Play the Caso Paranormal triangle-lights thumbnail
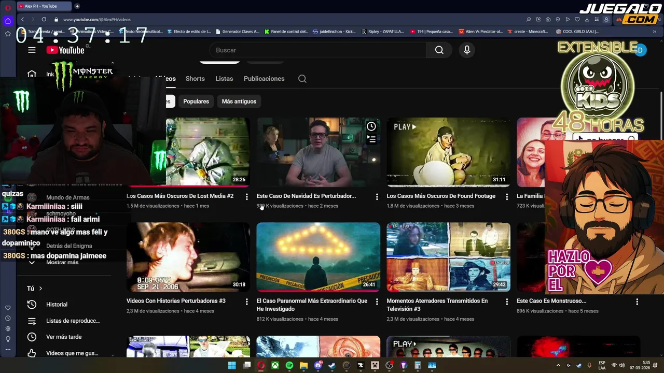This screenshot has width=664, height=373. click(318, 257)
